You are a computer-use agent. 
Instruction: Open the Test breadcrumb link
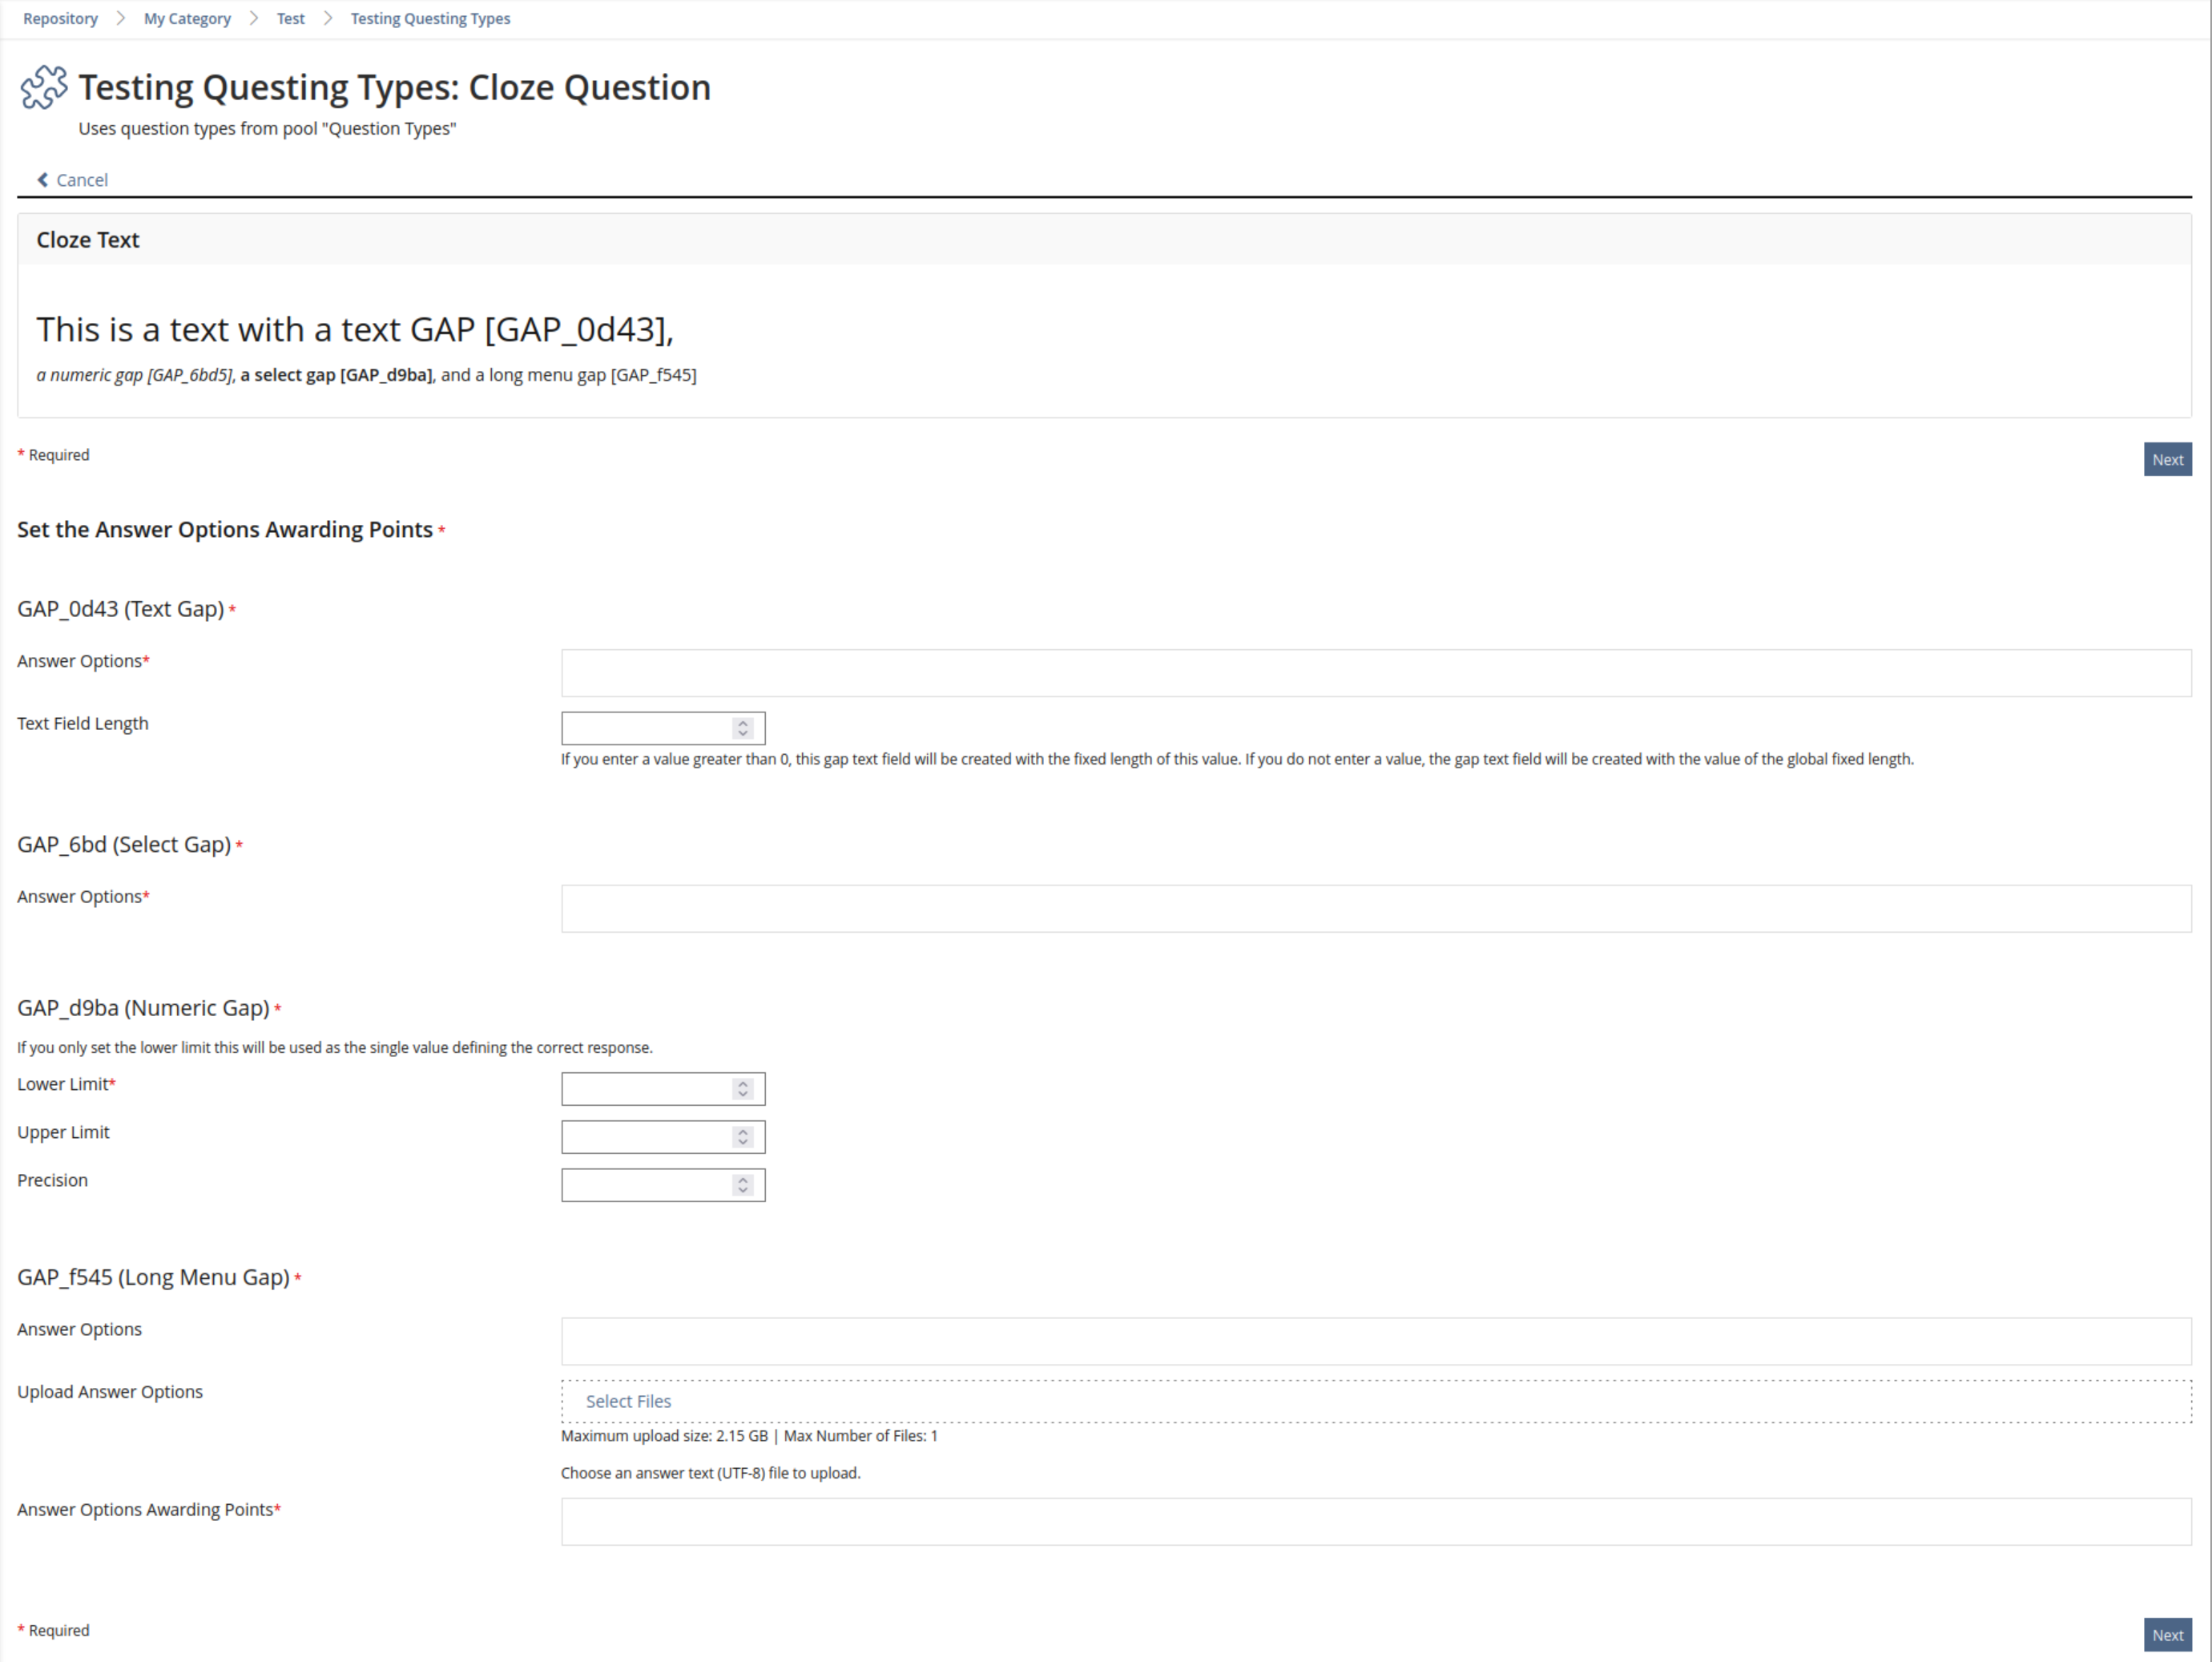(290, 19)
